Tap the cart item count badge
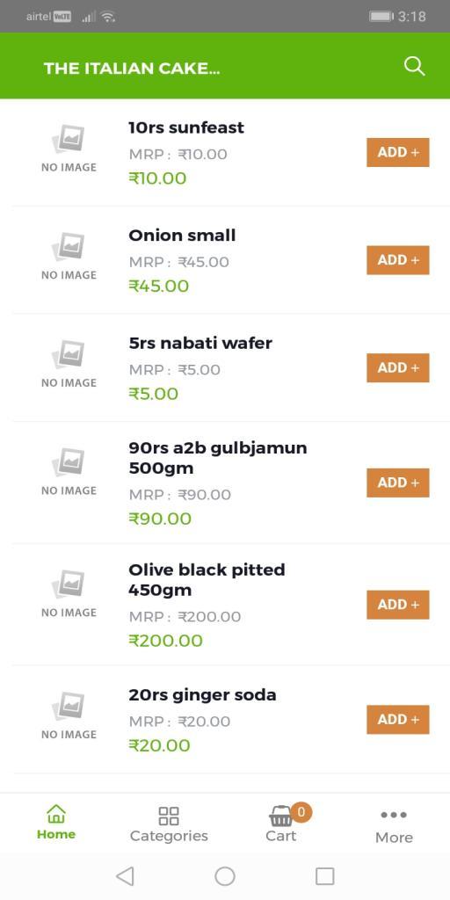Viewport: 450px width, 900px height. [301, 811]
